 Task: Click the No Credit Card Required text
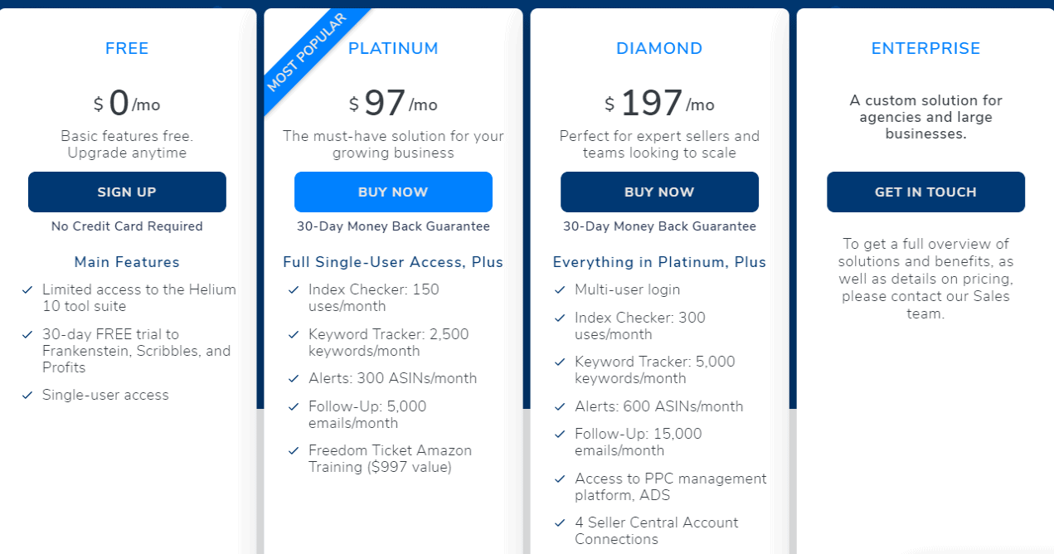(x=127, y=226)
